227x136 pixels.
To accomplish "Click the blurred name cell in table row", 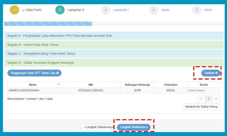I will click(x=34, y=90).
